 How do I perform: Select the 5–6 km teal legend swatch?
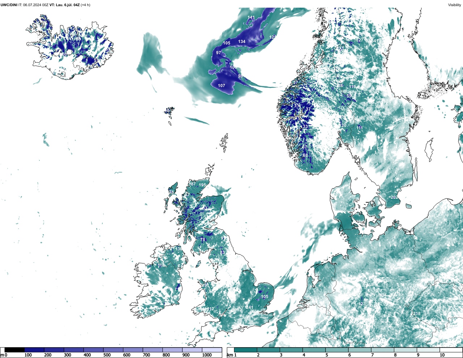coord(337,350)
